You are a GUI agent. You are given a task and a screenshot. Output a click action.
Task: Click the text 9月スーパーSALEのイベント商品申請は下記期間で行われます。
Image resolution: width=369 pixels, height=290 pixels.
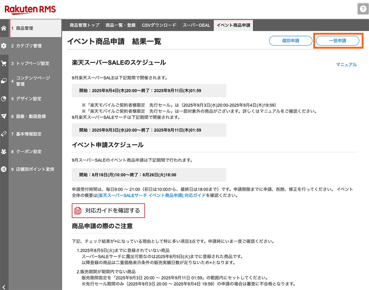click(132, 160)
